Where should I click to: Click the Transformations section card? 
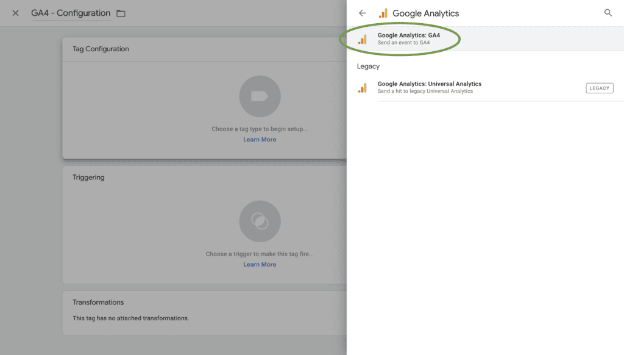[204, 312]
